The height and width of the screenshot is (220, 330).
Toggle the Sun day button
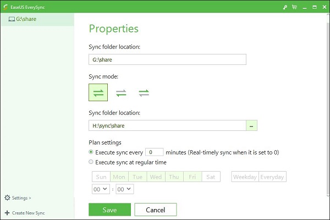pyautogui.click(x=101, y=177)
